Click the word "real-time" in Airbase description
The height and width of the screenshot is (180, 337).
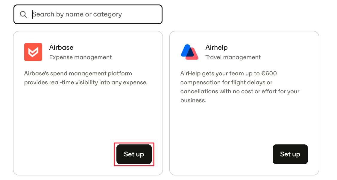click(x=61, y=83)
